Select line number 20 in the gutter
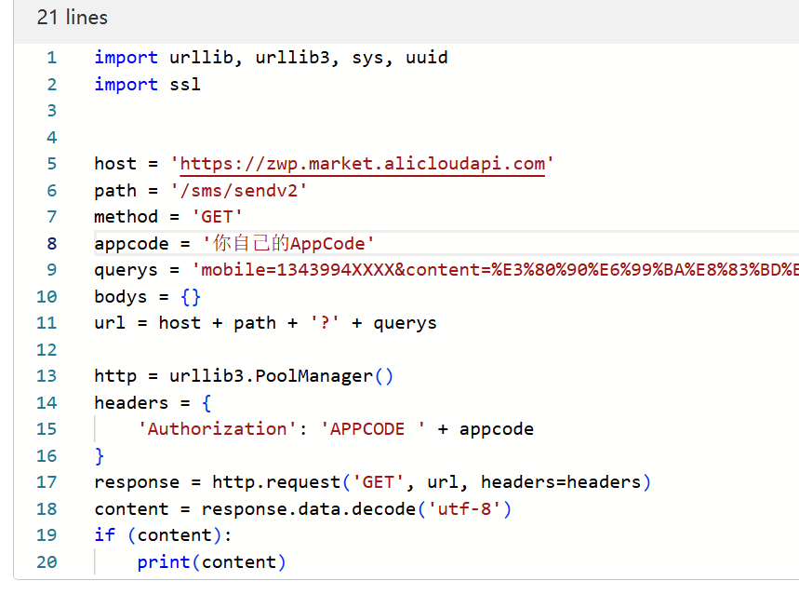 tap(47, 561)
